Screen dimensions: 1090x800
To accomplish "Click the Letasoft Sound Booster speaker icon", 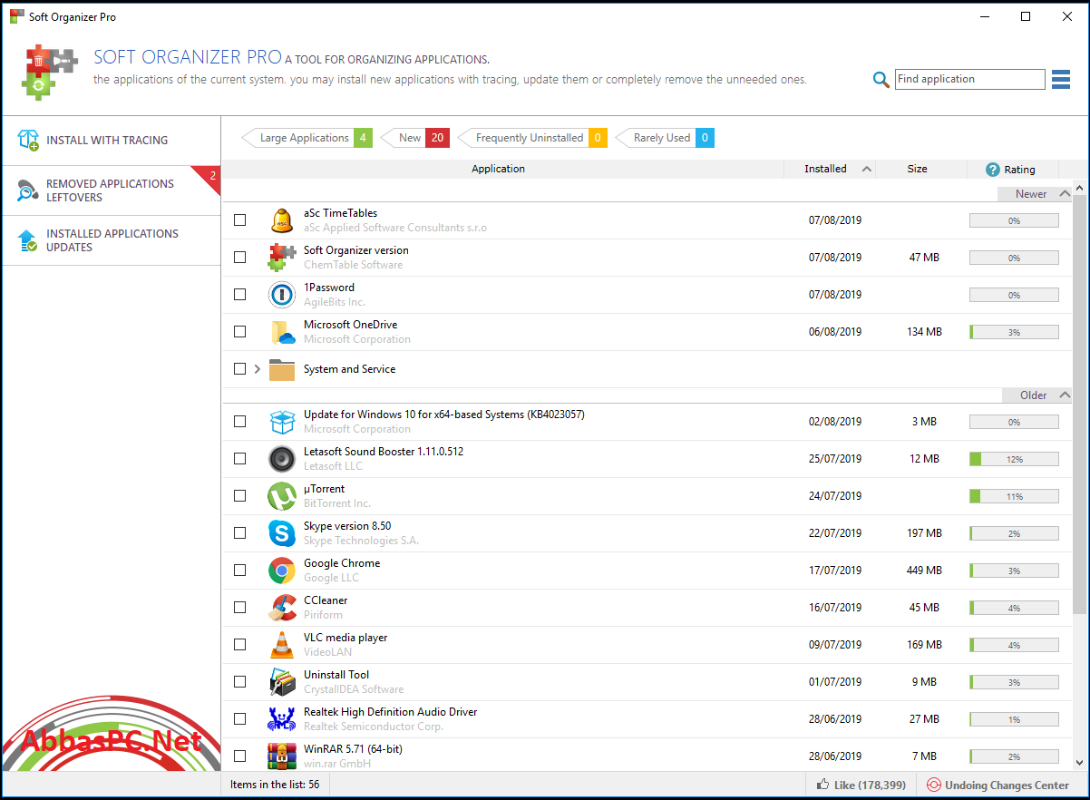I will (282, 459).
